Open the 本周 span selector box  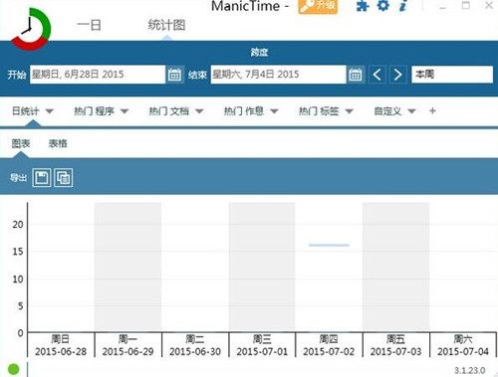[452, 75]
